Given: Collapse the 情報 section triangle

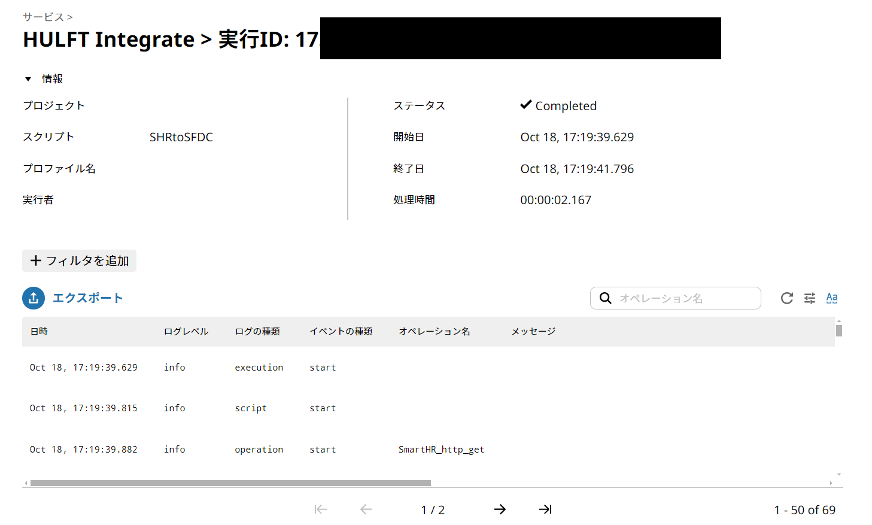Looking at the screenshot, I should [28, 79].
